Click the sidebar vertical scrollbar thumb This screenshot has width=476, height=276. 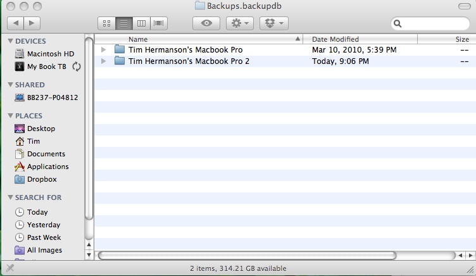89,128
